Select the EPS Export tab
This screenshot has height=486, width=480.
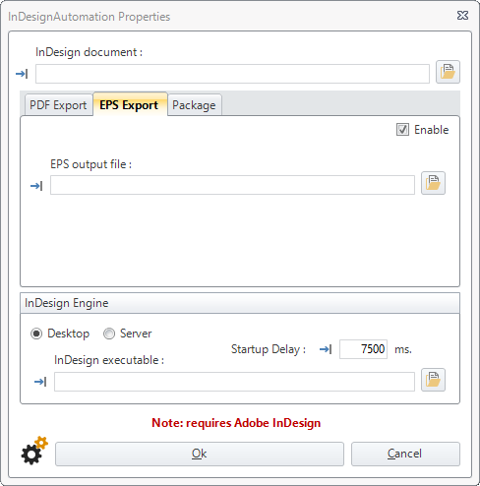click(x=129, y=104)
